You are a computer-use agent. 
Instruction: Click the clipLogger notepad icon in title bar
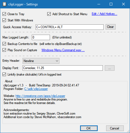point(4,4)
